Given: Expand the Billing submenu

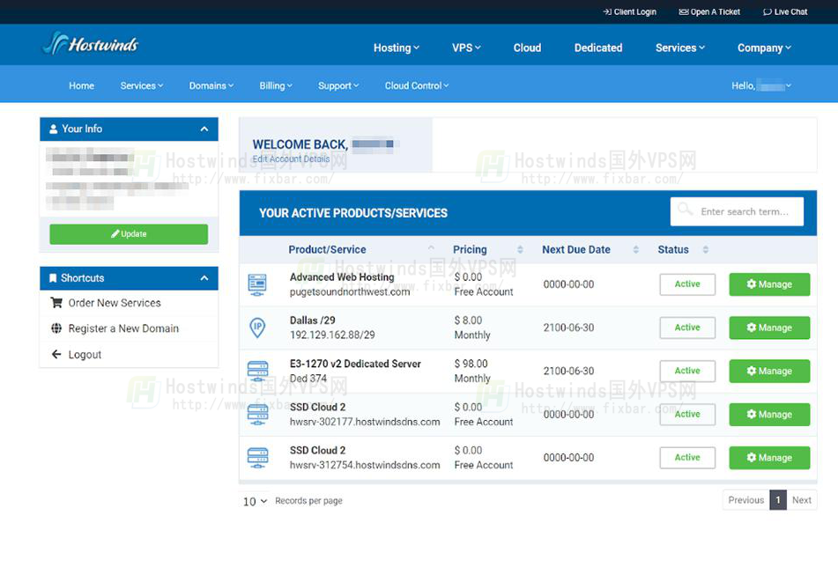Looking at the screenshot, I should point(276,85).
